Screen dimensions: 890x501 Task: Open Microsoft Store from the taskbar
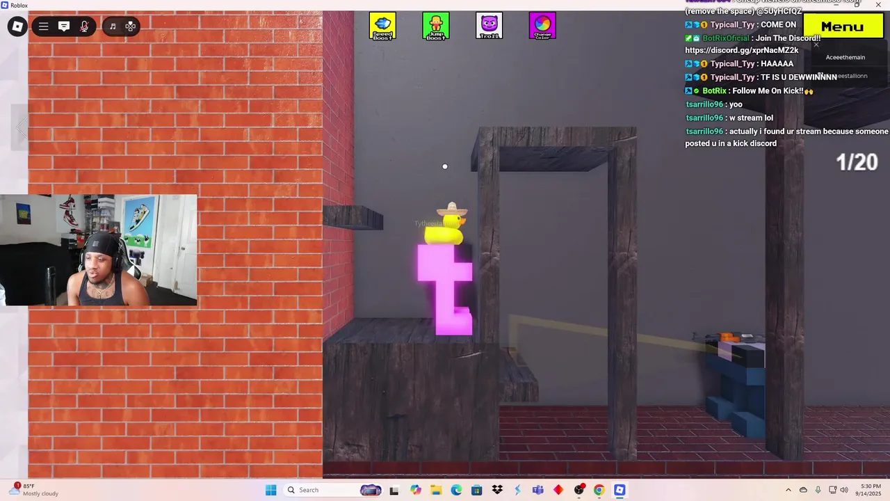click(476, 490)
